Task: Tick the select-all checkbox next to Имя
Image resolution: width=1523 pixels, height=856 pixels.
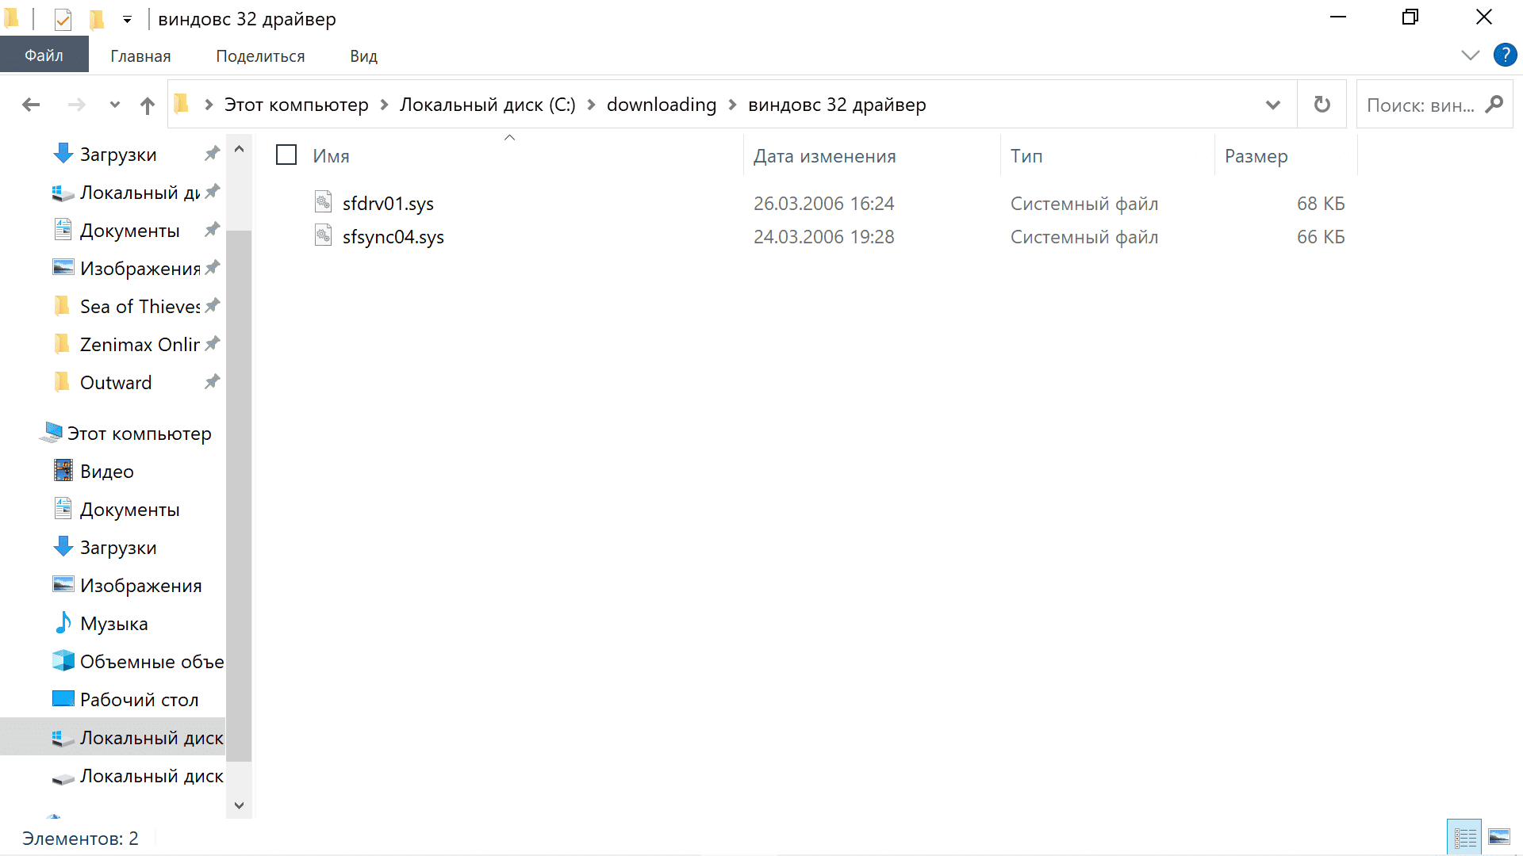Action: [x=286, y=155]
